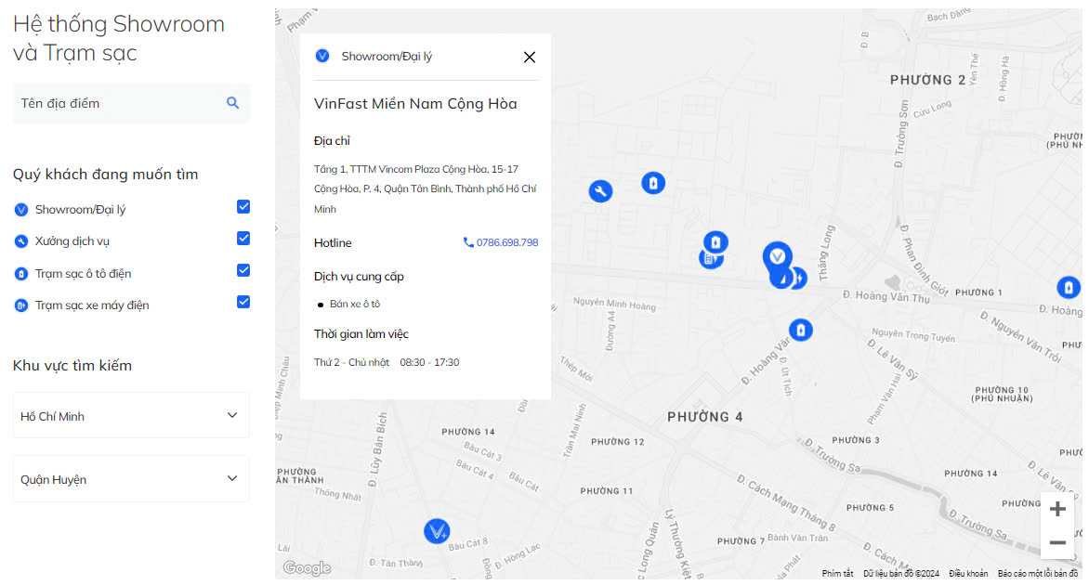
Task: Click the showroom marker near Bàu Cát 8
Action: click(437, 532)
